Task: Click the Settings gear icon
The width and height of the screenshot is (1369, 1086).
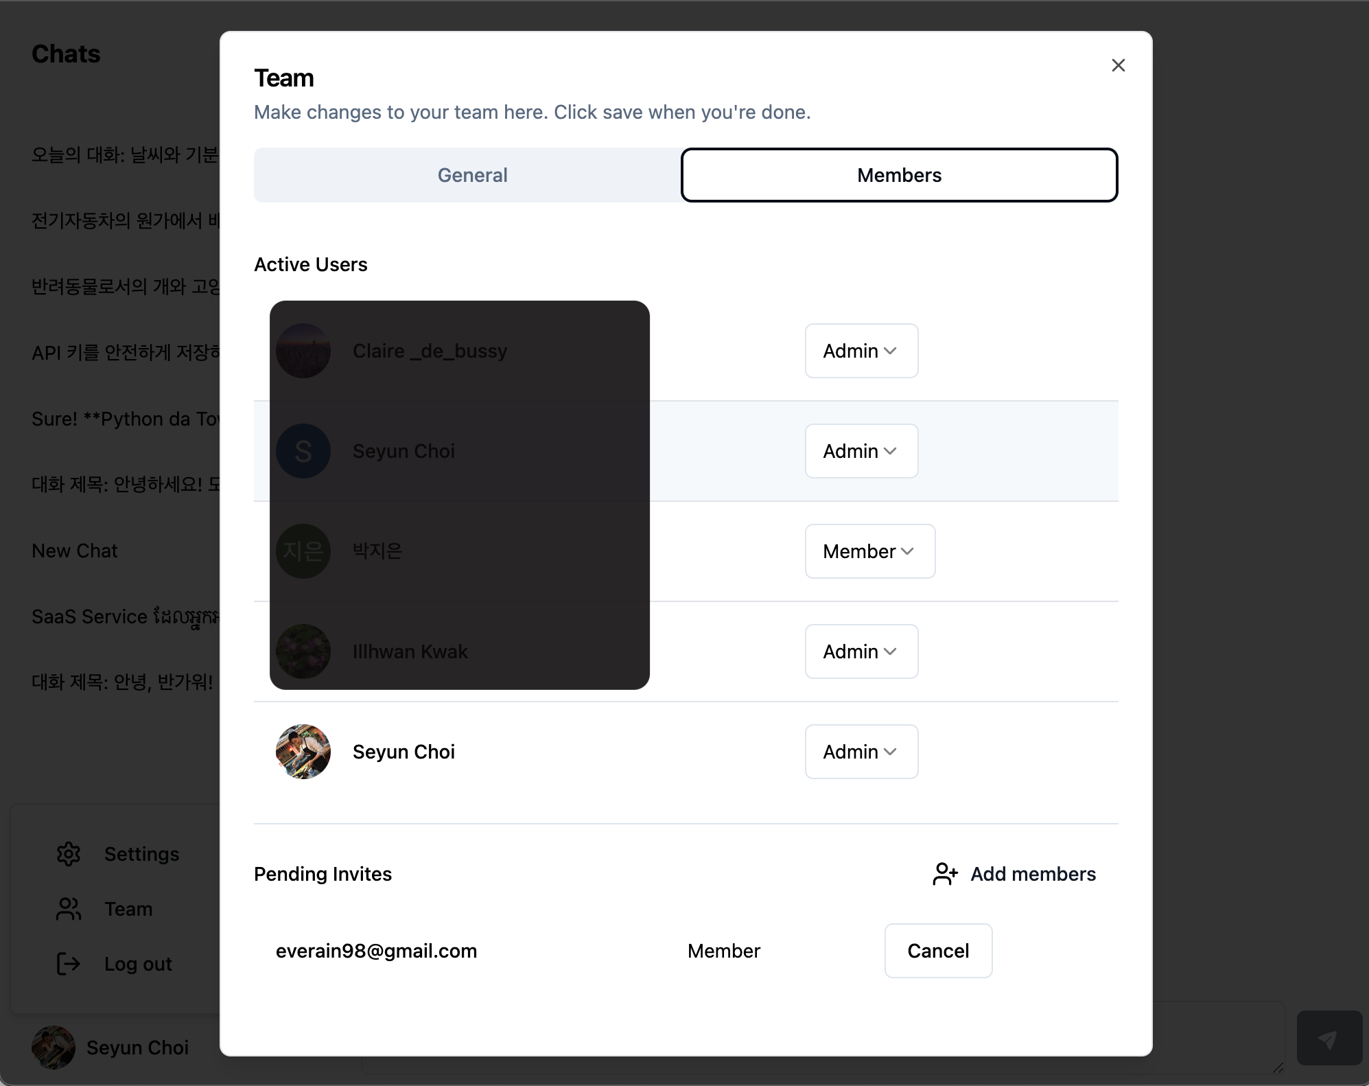Action: click(69, 854)
